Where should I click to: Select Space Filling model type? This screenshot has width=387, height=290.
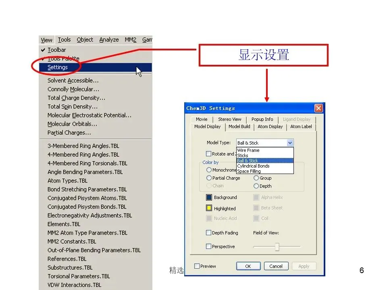[265, 171]
